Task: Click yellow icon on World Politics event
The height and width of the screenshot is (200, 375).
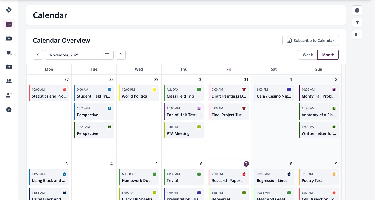Action: (154, 90)
